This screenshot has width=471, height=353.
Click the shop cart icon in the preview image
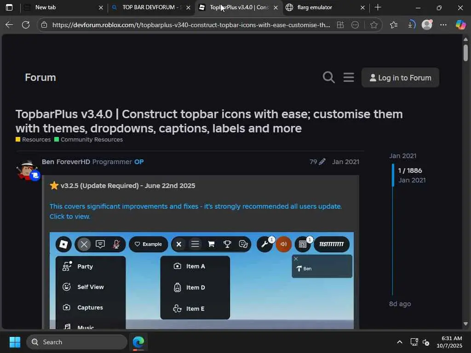click(211, 244)
